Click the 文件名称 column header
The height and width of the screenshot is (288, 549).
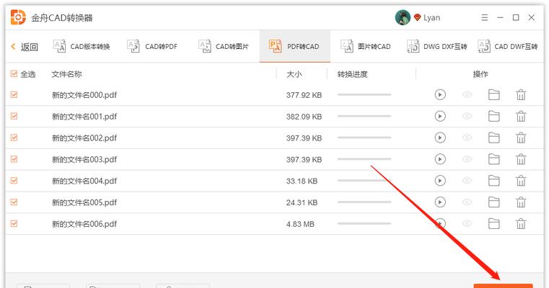point(66,74)
